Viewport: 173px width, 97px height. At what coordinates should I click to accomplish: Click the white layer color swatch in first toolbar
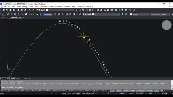point(47,10)
